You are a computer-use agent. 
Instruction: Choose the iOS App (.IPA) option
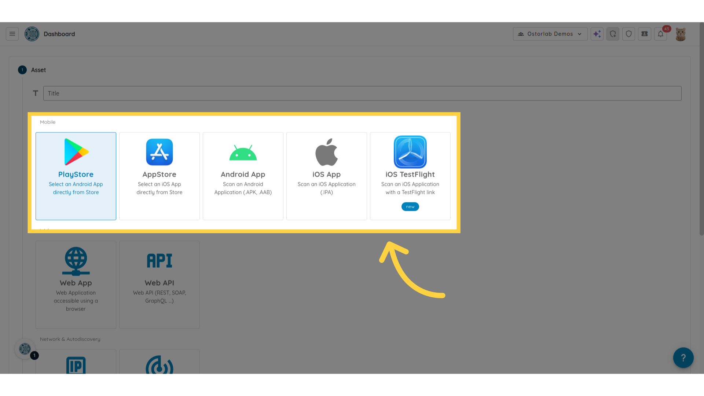(327, 176)
